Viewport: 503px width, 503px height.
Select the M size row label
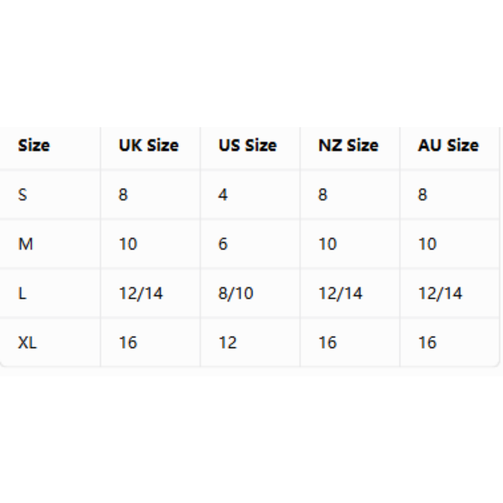pos(26,244)
